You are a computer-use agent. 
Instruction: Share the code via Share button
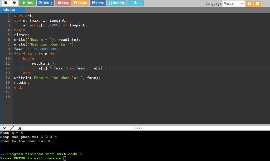point(80,3)
